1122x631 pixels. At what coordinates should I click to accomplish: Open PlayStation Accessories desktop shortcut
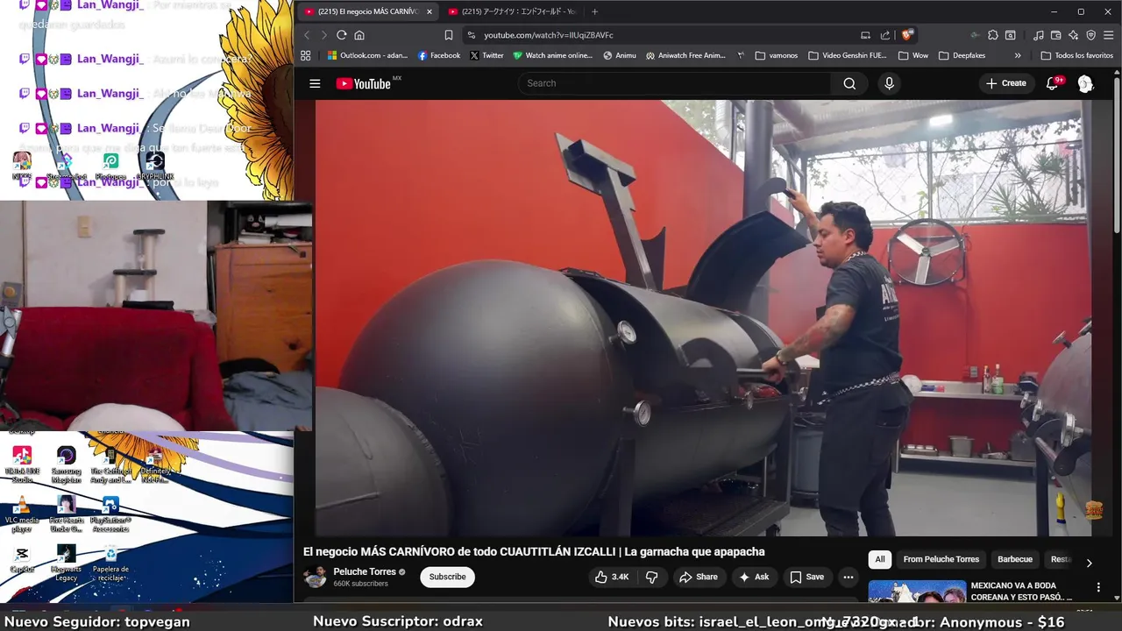click(x=110, y=514)
